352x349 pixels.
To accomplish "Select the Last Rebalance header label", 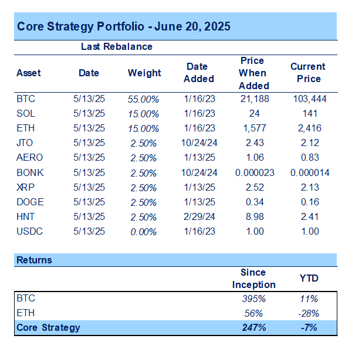I will pos(116,46).
